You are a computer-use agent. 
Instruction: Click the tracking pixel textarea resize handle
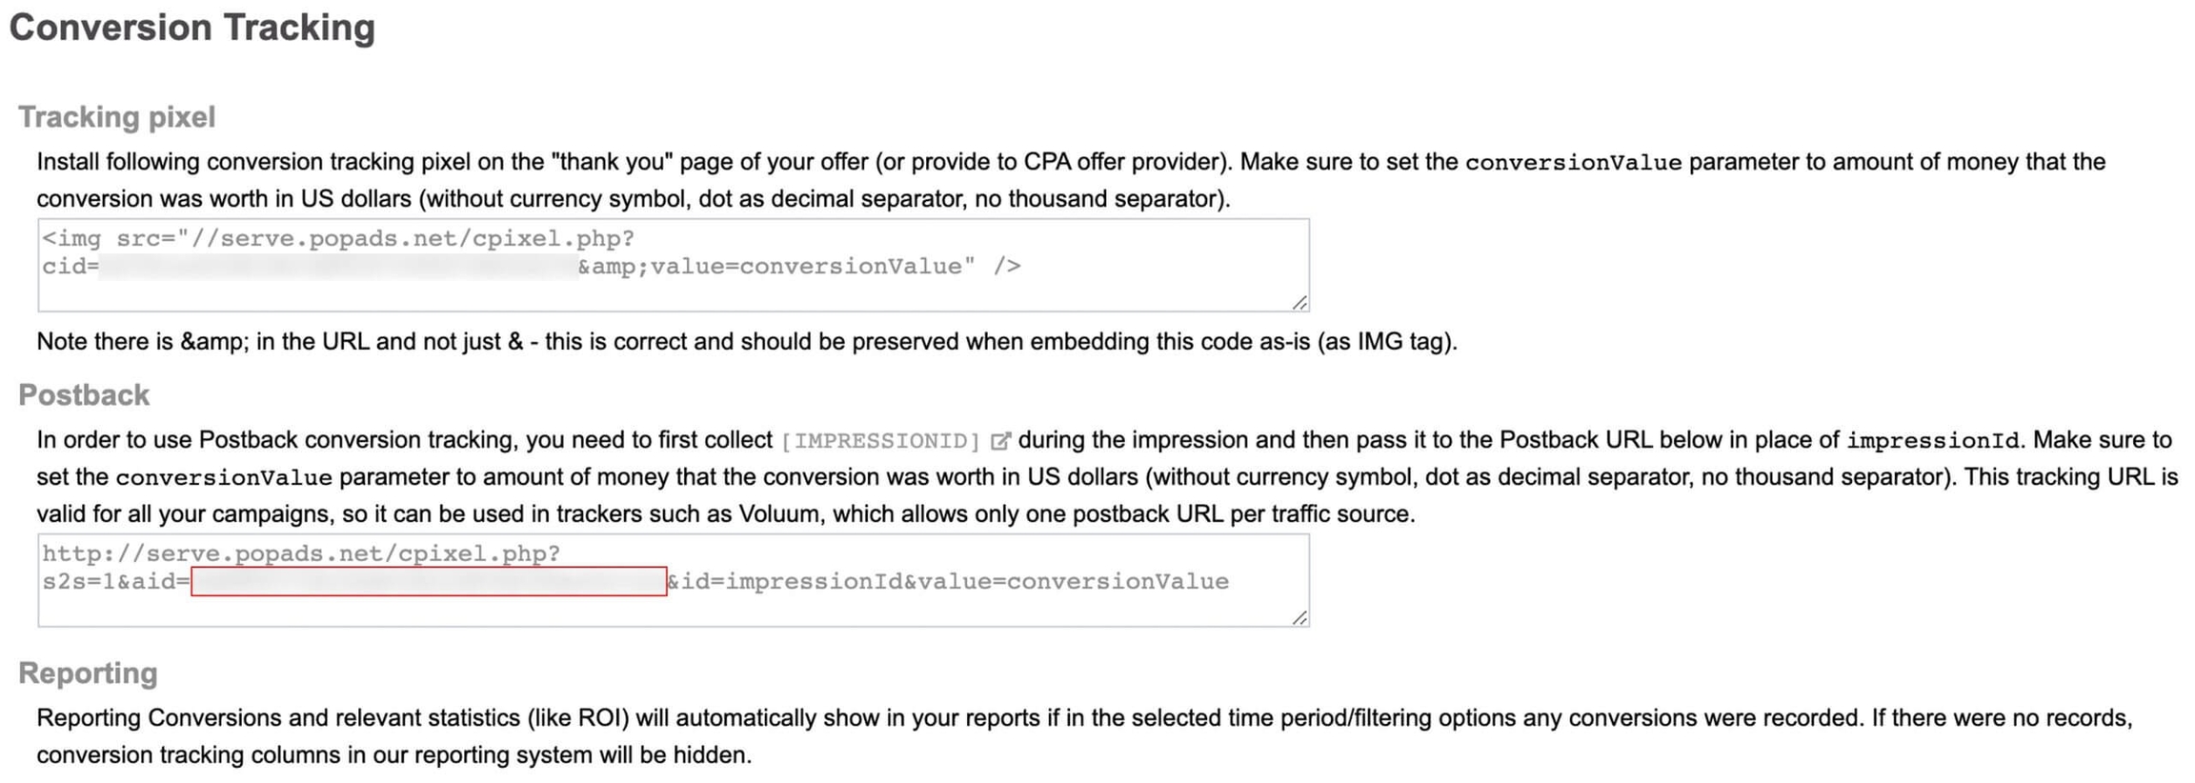(1299, 303)
